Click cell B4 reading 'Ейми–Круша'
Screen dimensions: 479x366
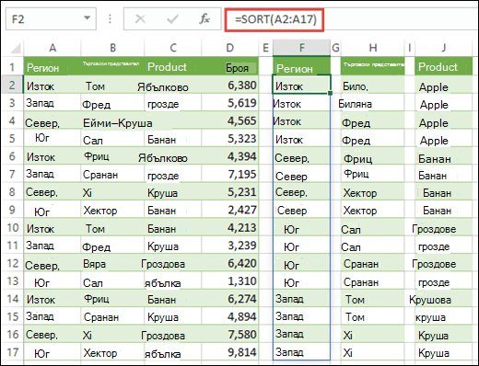pos(112,120)
